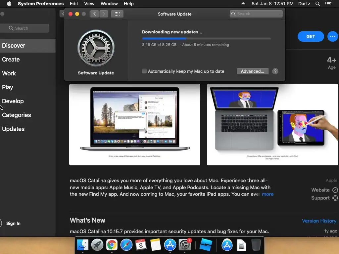Open the Apple menu
Viewport: 339px width, 254px height.
[x=9, y=4]
